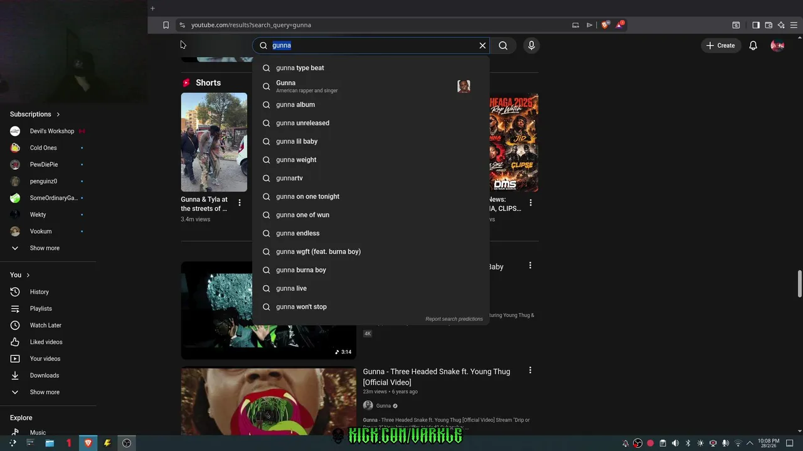Choose suggestion 'gunna live'
The width and height of the screenshot is (803, 451).
(371, 288)
